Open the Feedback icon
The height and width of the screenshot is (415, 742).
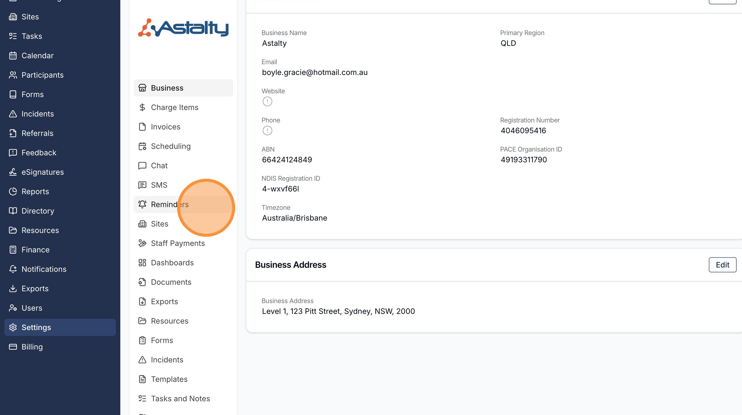13,153
